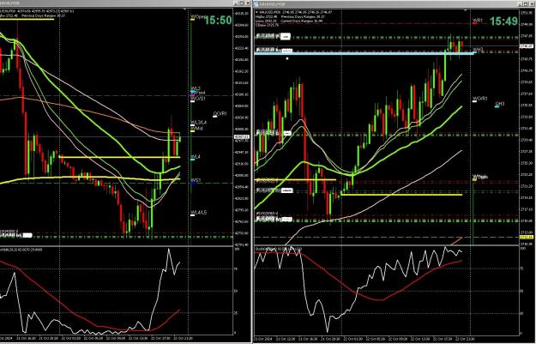Click the chart icon in the XAUUSD window title bar
536x344 pixels.
[x=256, y=3]
